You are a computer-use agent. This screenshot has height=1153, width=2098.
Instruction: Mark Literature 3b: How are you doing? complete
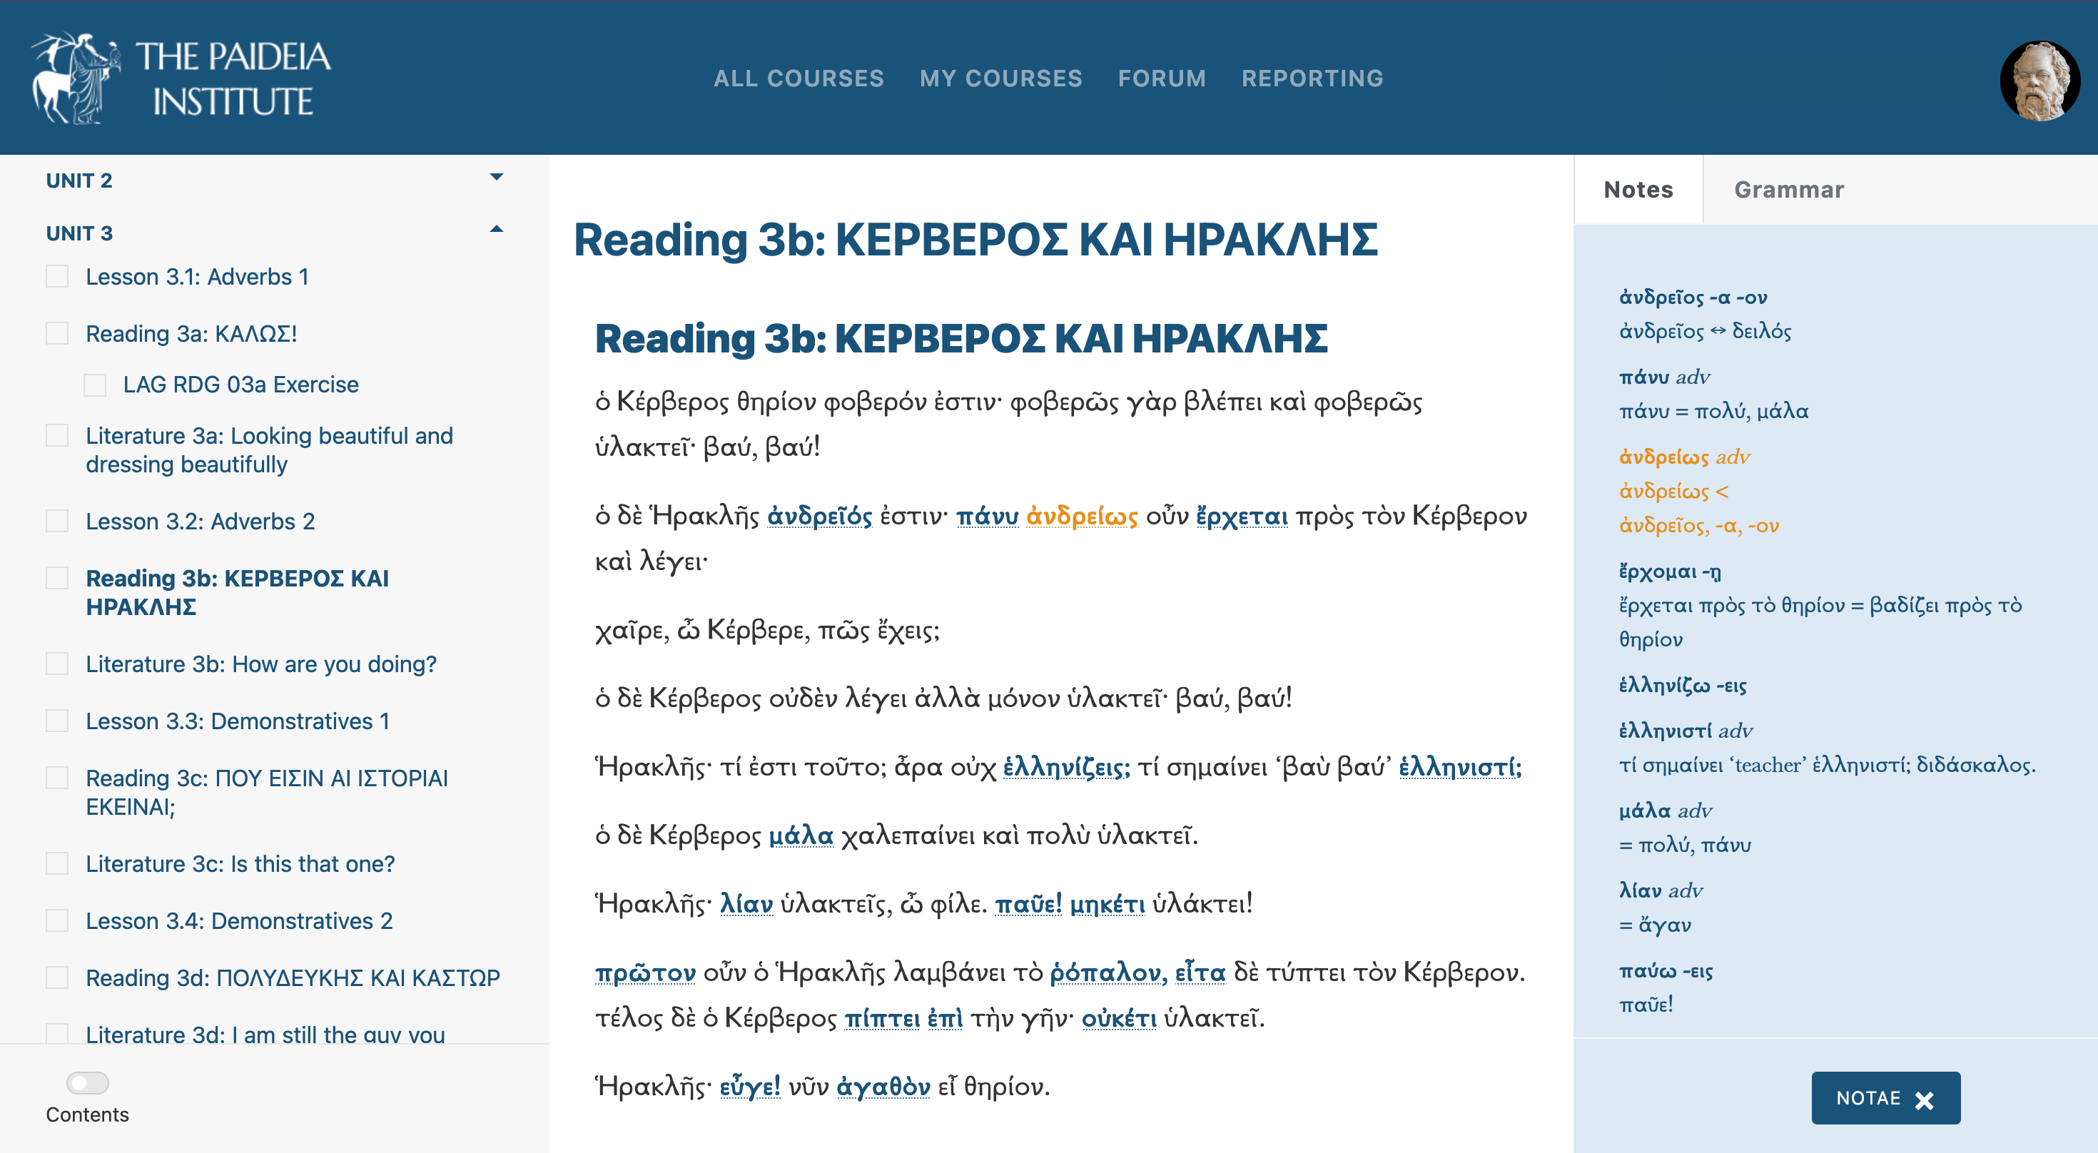click(56, 664)
